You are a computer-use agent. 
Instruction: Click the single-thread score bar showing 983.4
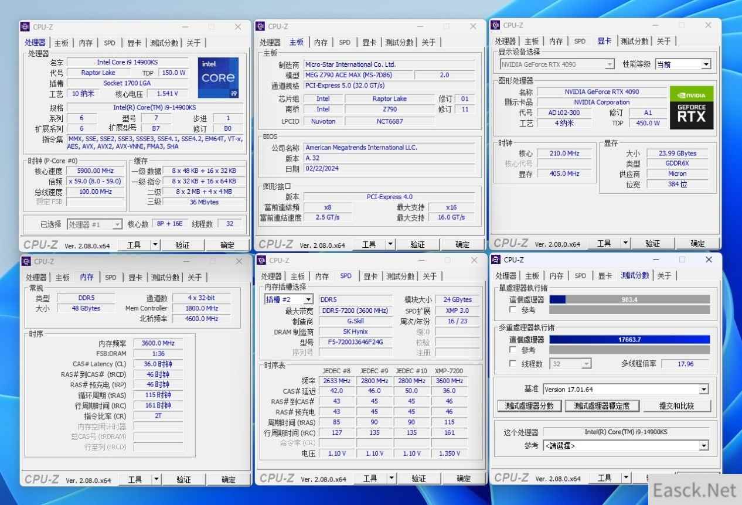tap(629, 299)
